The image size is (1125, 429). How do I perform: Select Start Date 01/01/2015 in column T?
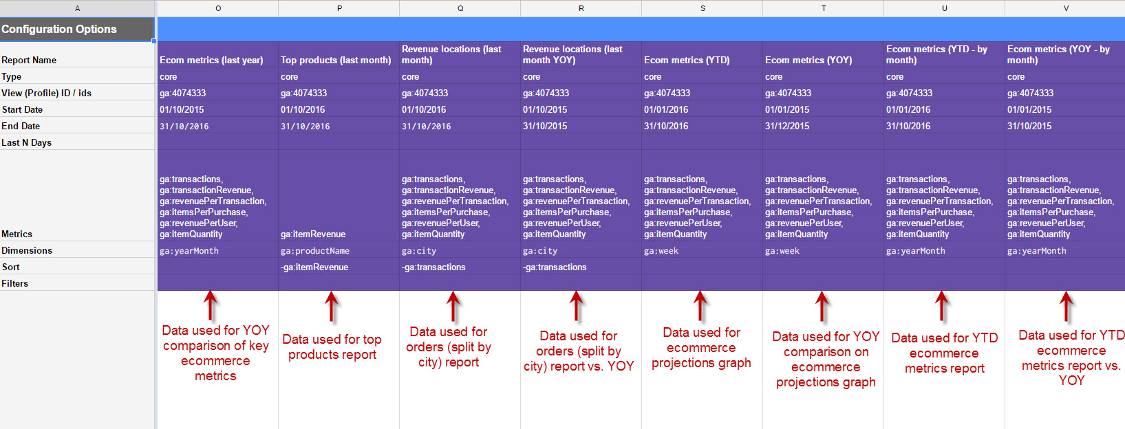click(824, 109)
